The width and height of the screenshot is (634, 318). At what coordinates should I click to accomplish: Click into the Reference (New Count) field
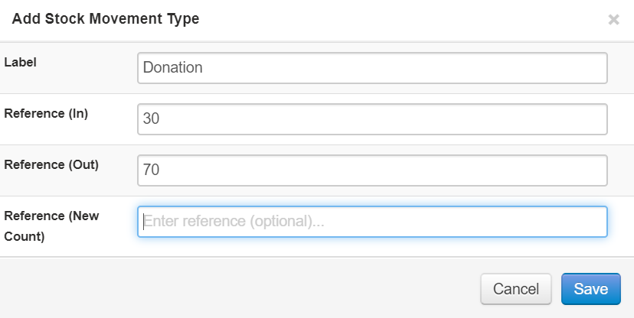click(372, 222)
